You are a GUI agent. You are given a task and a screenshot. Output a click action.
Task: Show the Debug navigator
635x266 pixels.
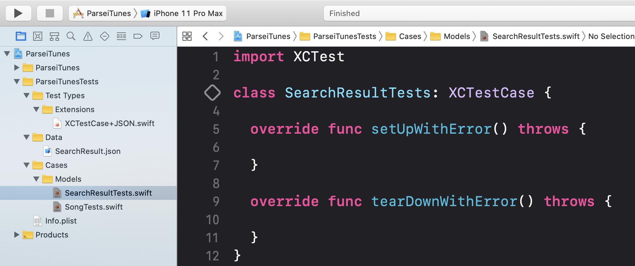[x=121, y=36]
